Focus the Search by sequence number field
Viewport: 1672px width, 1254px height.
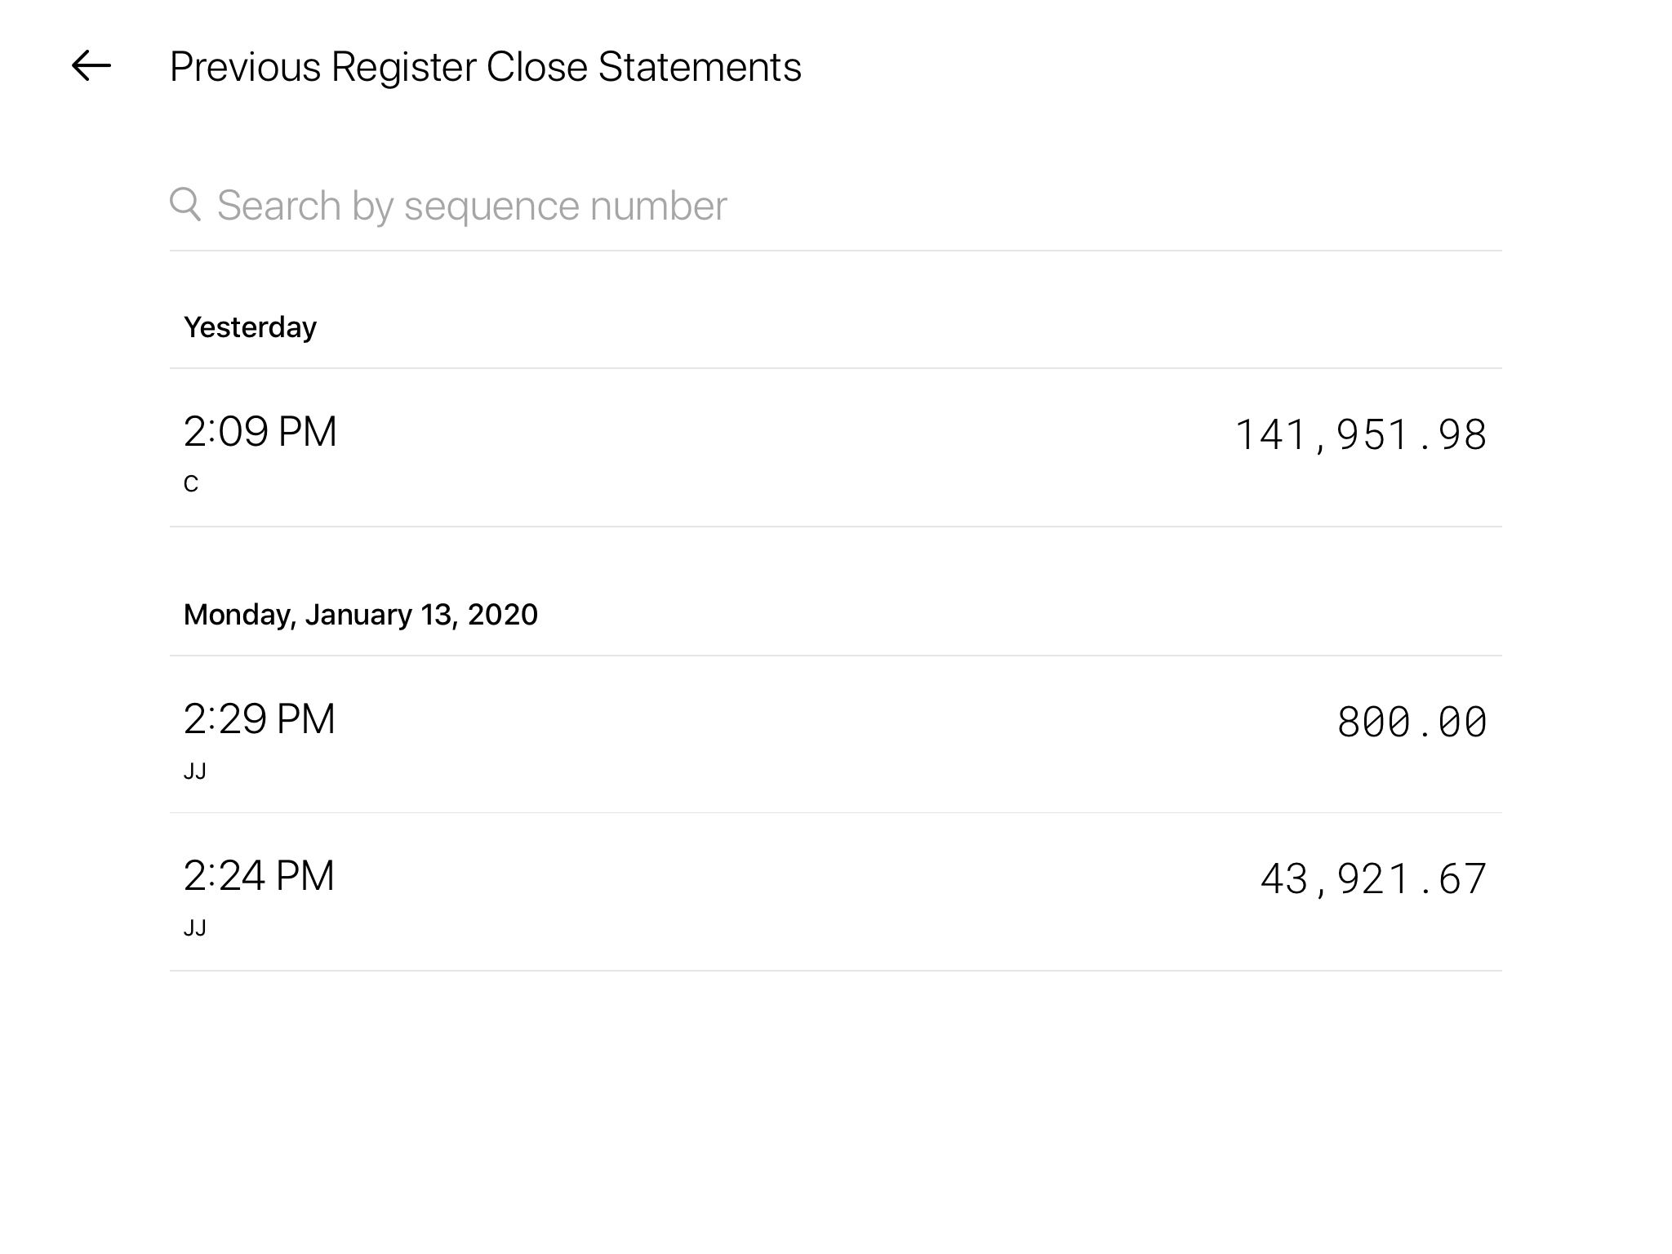coord(816,206)
